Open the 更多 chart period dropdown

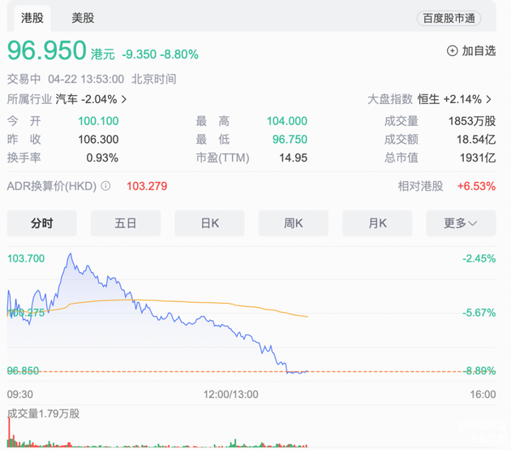(x=459, y=223)
